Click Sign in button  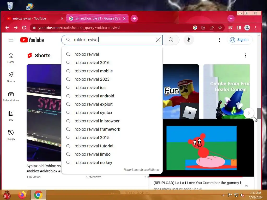click(x=240, y=40)
